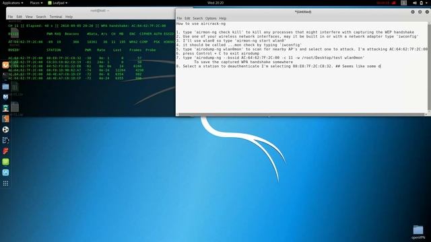Click the Beacons column header in terminal

click(72, 34)
